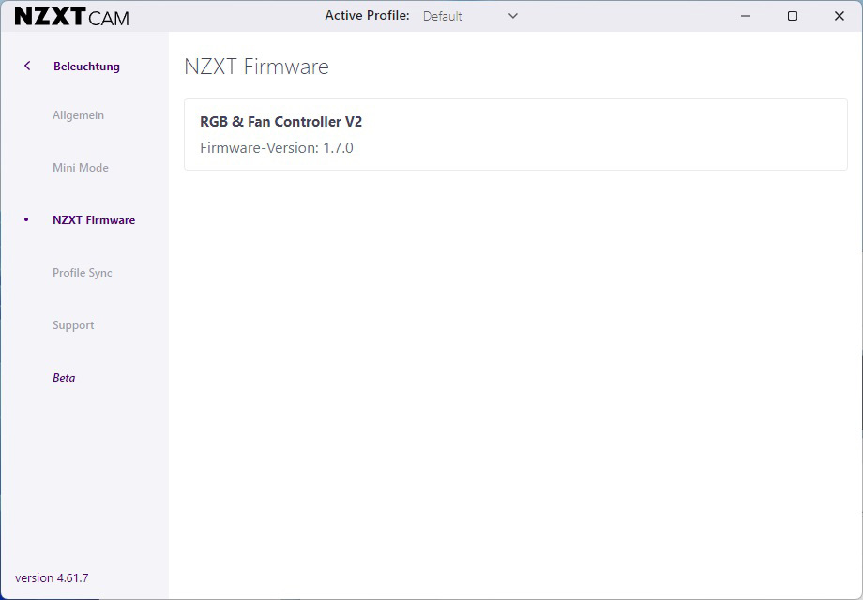Click the version 4.61.7 label
This screenshot has height=600, width=863.
52,578
